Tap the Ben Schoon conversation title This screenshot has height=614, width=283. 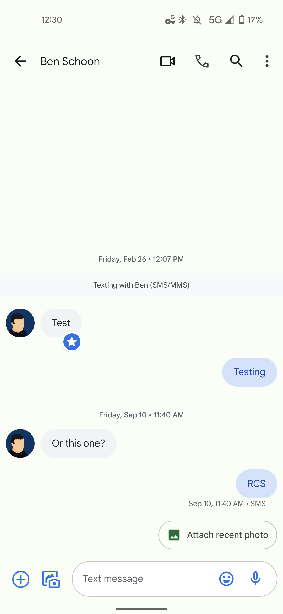(70, 61)
